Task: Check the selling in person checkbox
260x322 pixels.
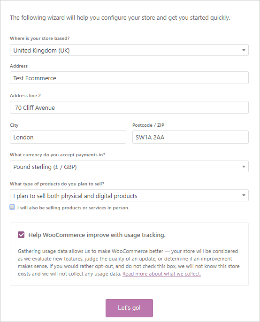Action: pyautogui.click(x=12, y=207)
